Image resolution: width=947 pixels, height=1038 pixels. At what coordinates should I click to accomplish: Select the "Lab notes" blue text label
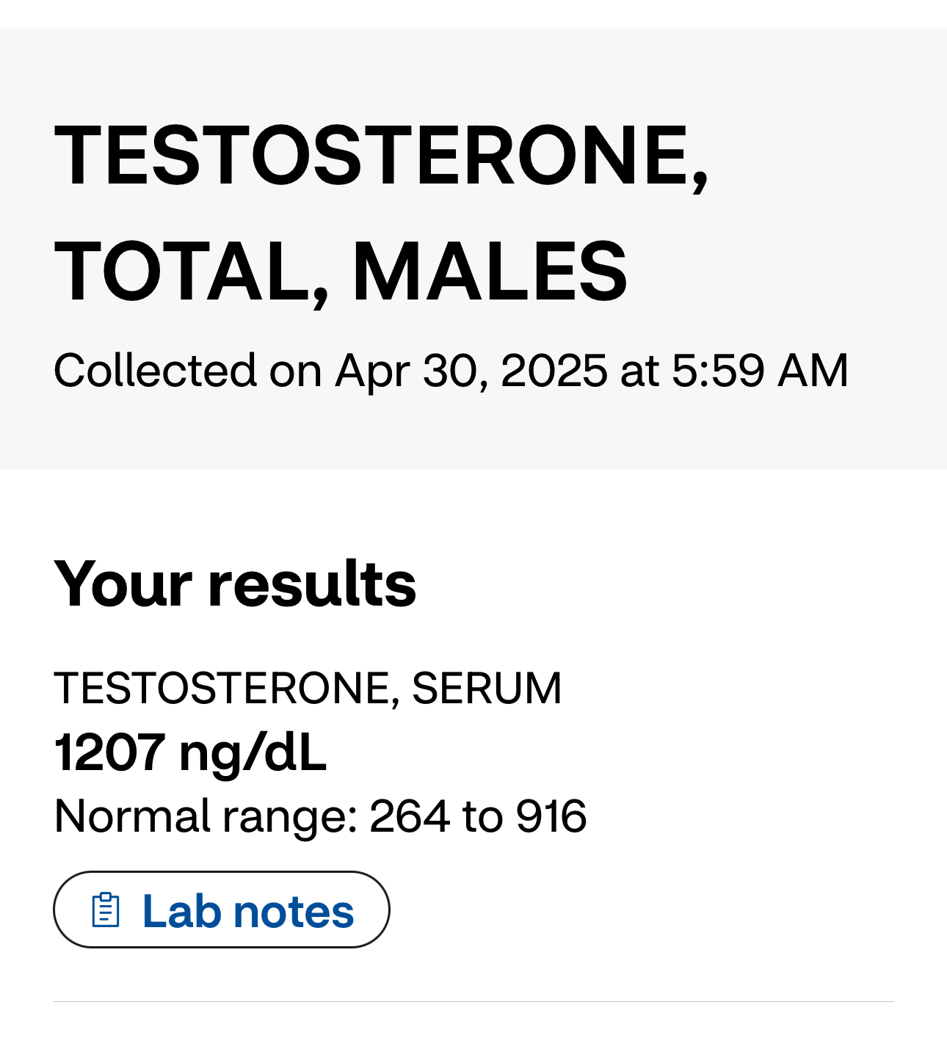click(x=248, y=911)
